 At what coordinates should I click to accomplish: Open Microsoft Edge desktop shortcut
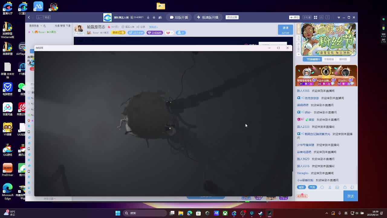[8, 191]
